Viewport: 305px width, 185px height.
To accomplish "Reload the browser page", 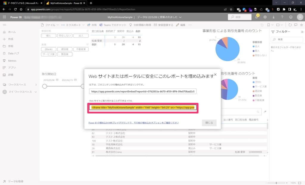I will (x=15, y=9).
